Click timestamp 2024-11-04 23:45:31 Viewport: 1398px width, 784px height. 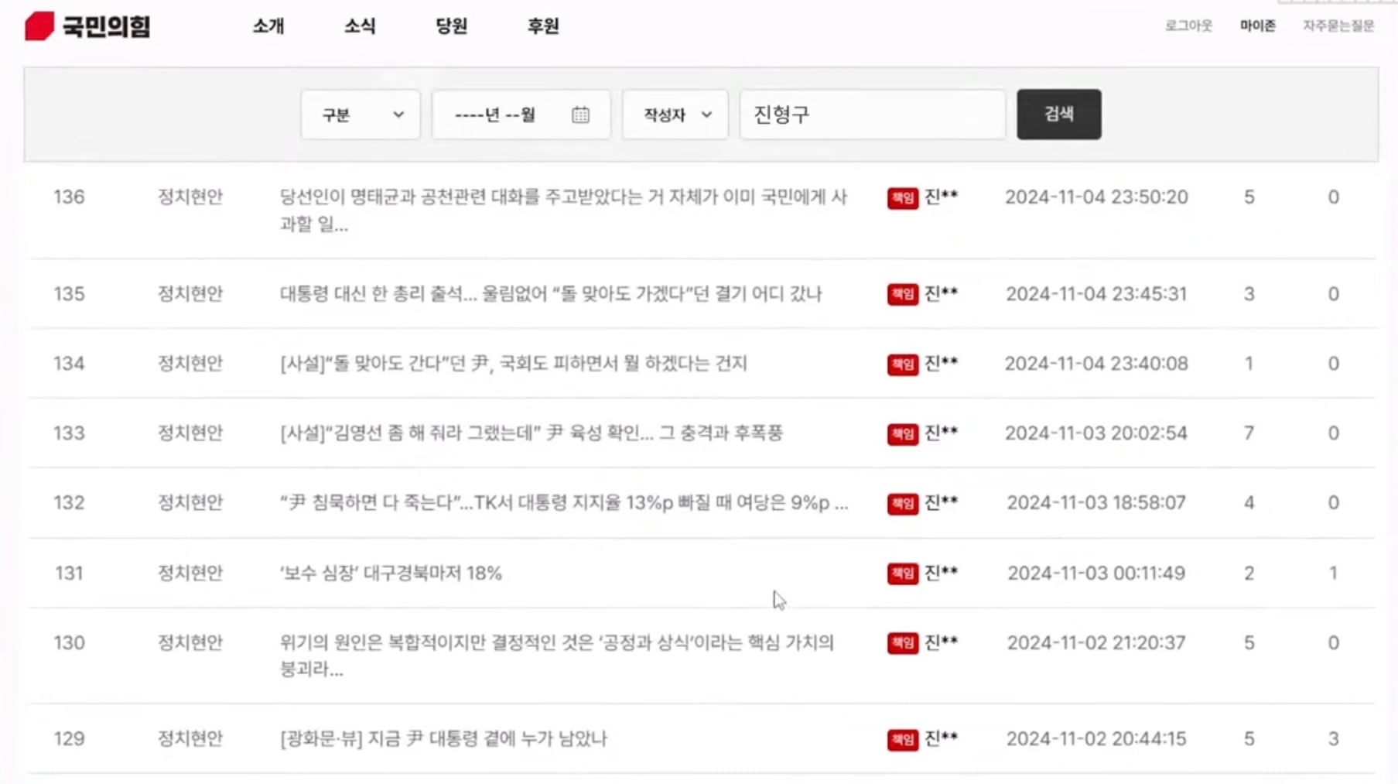[1096, 294]
